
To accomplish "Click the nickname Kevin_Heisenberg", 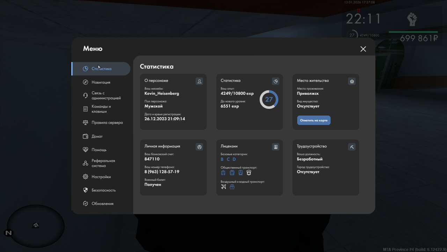I will click(162, 93).
